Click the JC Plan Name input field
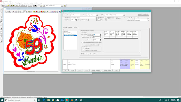 tap(83, 18)
